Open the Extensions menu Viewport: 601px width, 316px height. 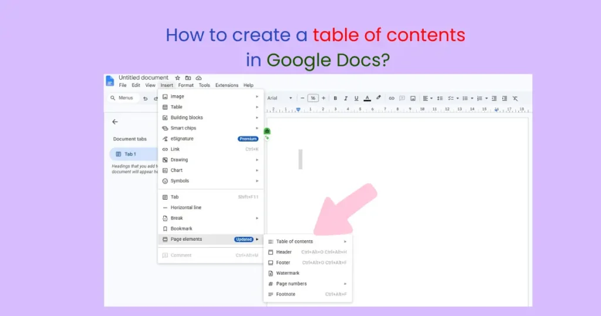pos(227,86)
